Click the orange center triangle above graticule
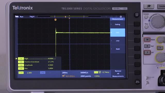Screen dimensions: 165x93 tap(69, 18)
